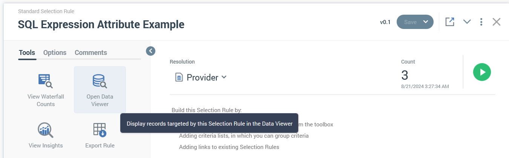Image resolution: width=509 pixels, height=158 pixels.
Task: Click the v0.1 version label
Action: pyautogui.click(x=385, y=22)
